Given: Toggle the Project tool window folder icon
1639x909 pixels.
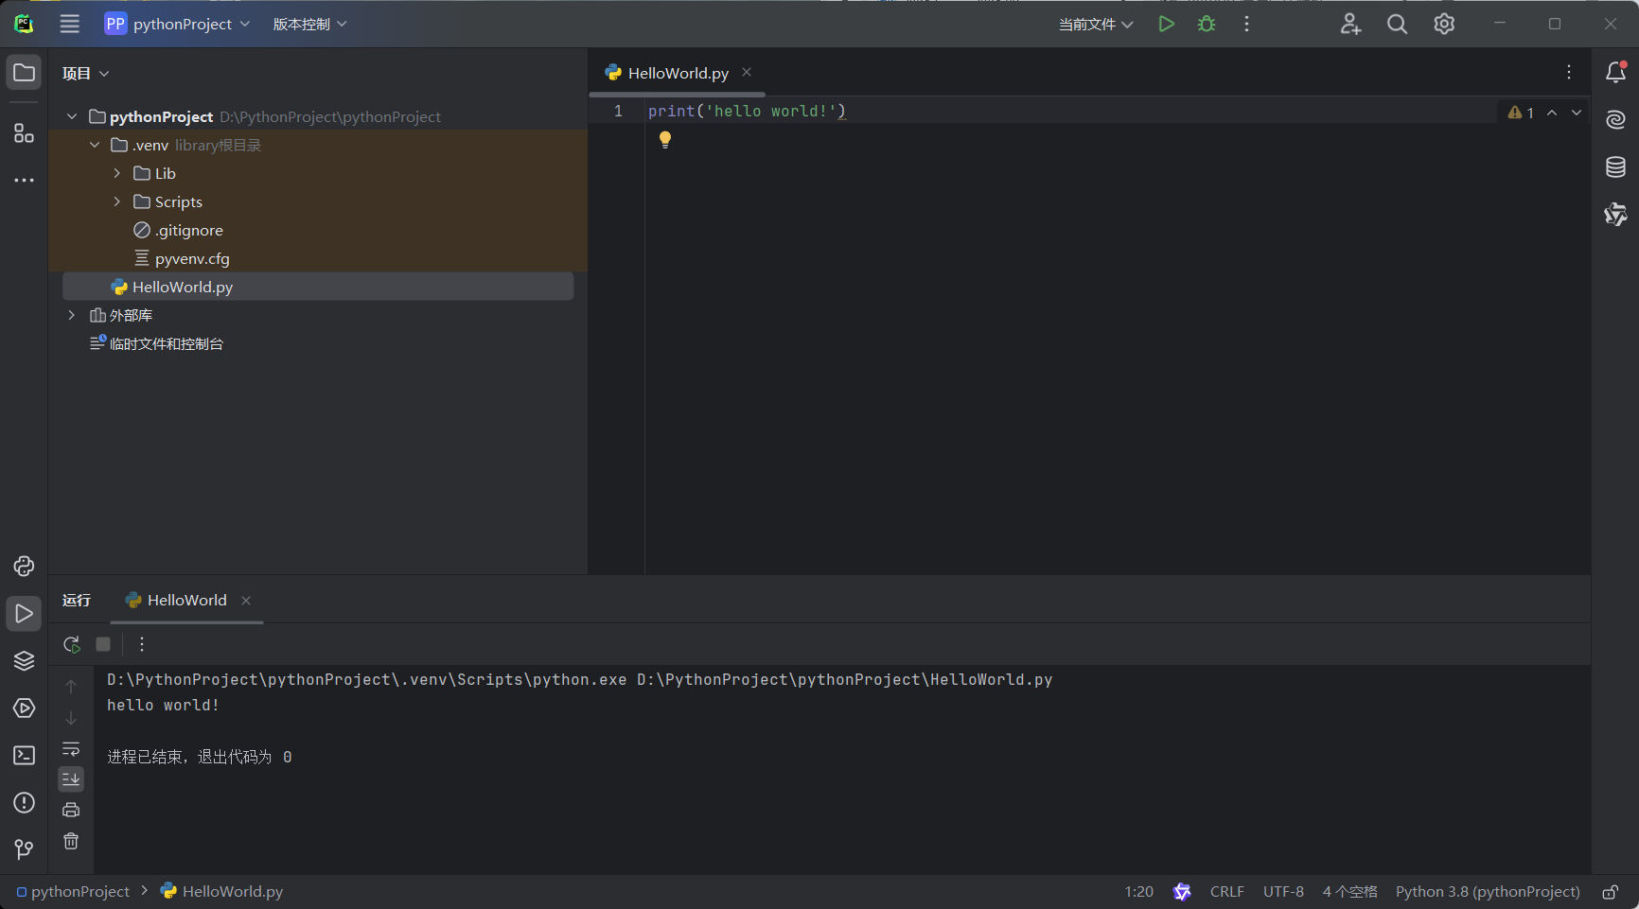Looking at the screenshot, I should pyautogui.click(x=24, y=73).
